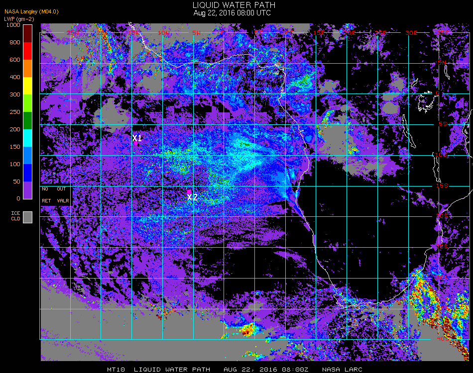Select the purple 0-50 legend swatch
This screenshot has width=473, height=373.
point(28,190)
